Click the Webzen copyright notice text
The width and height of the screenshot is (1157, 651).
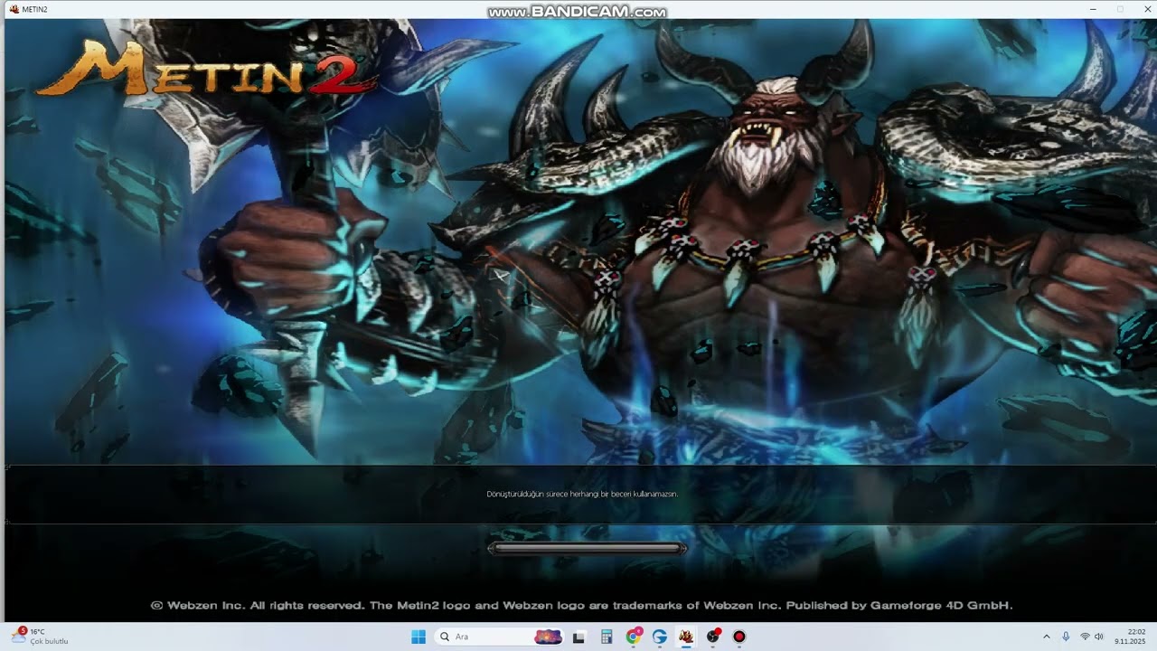[581, 606]
